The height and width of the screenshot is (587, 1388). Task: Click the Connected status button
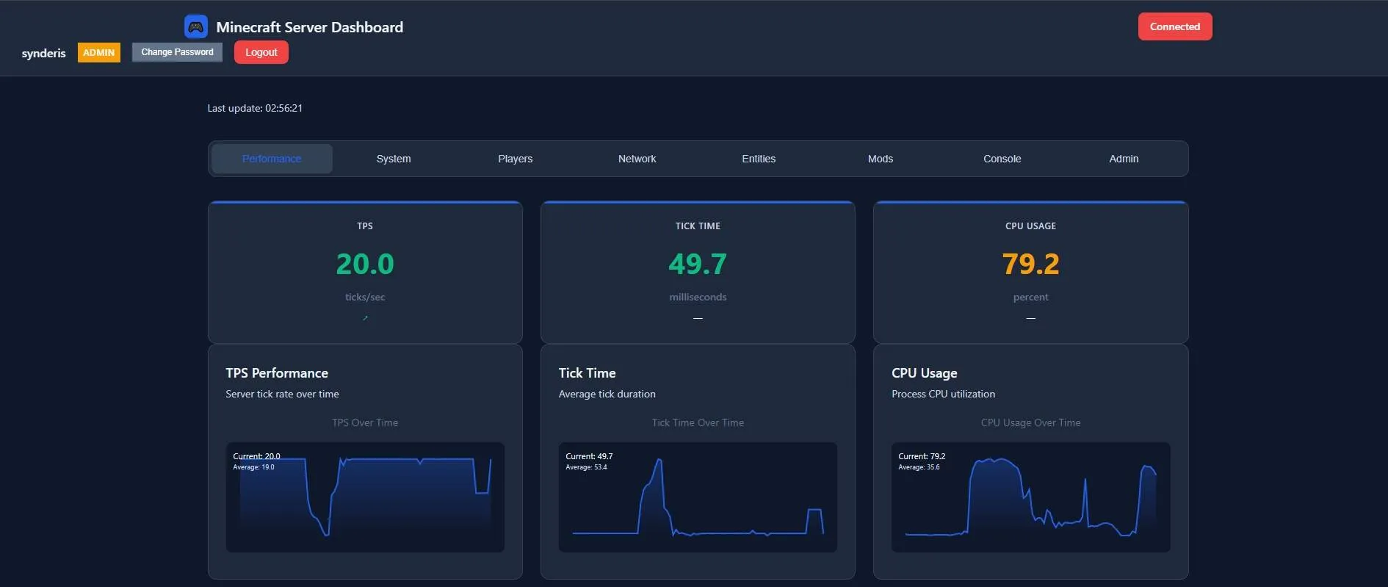pos(1175,26)
